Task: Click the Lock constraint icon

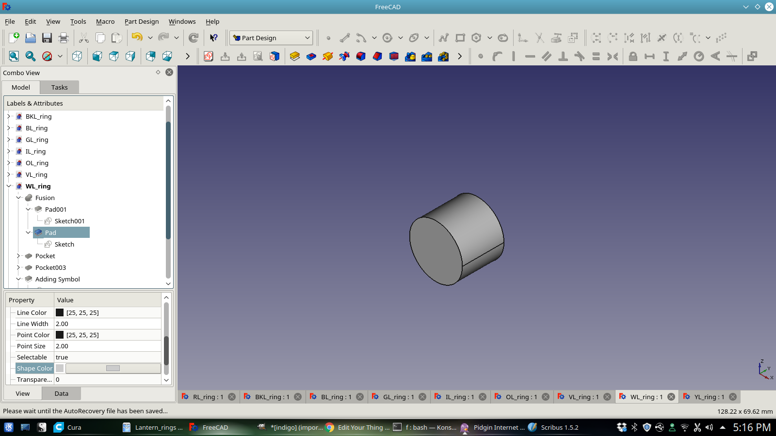Action: click(633, 56)
